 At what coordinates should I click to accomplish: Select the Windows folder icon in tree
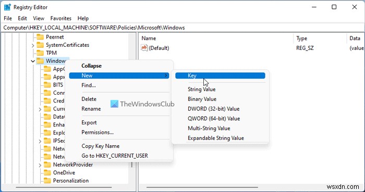pos(40,61)
